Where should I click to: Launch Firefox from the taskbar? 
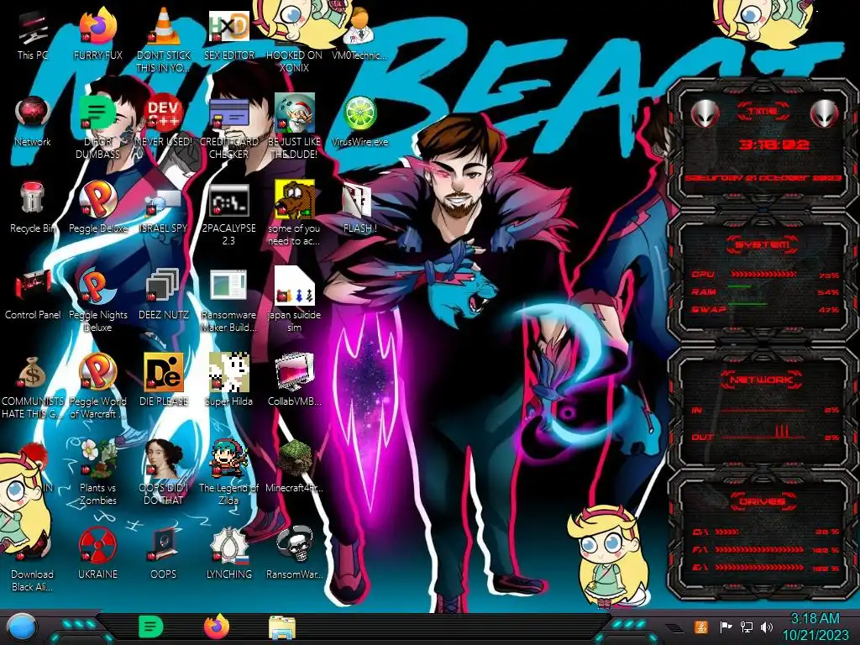pyautogui.click(x=217, y=627)
